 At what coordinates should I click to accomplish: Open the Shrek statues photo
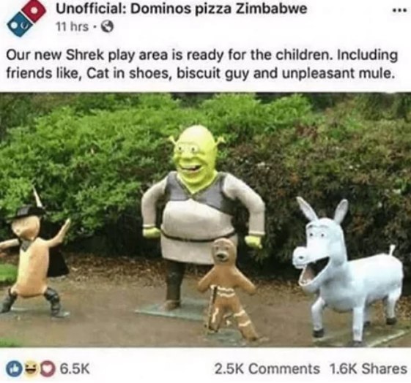(x=205, y=219)
